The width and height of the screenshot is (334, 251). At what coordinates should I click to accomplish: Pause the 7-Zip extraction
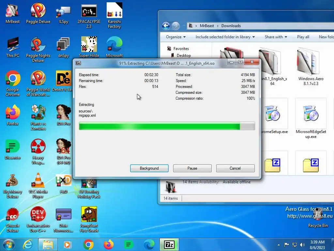(192, 168)
